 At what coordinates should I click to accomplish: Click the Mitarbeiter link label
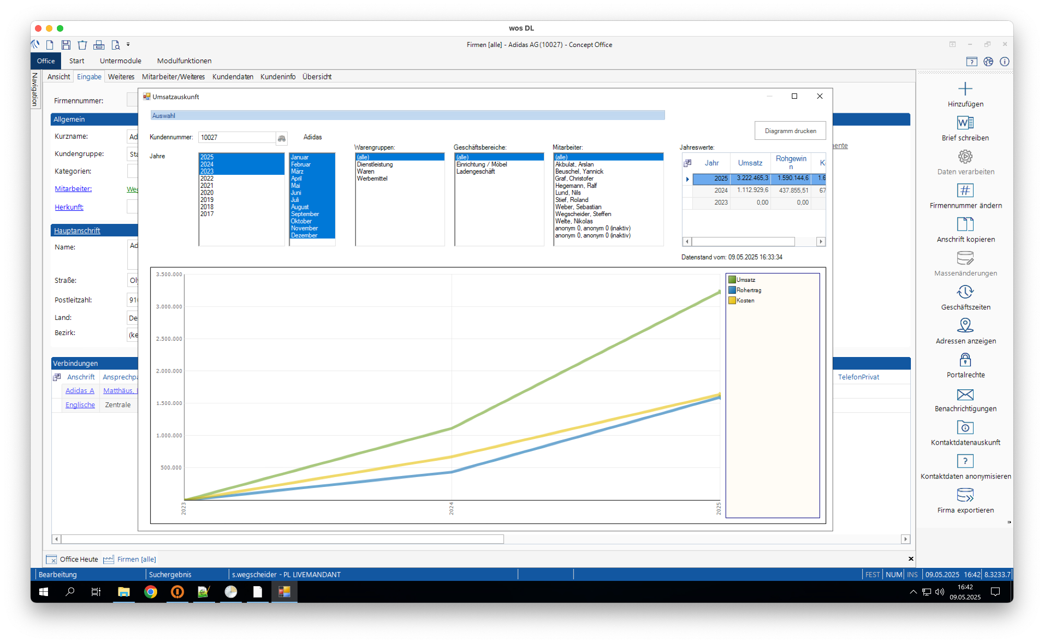pos(73,189)
